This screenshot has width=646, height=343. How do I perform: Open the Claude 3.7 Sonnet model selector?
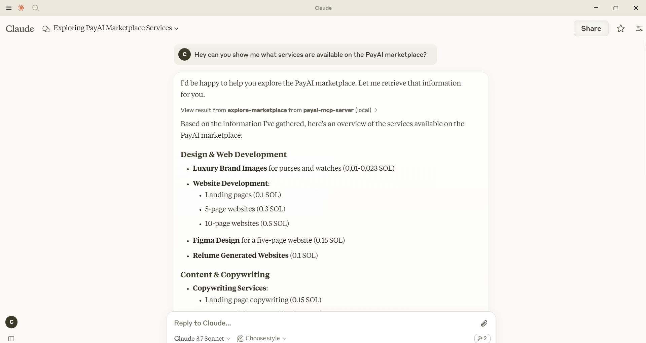point(202,338)
